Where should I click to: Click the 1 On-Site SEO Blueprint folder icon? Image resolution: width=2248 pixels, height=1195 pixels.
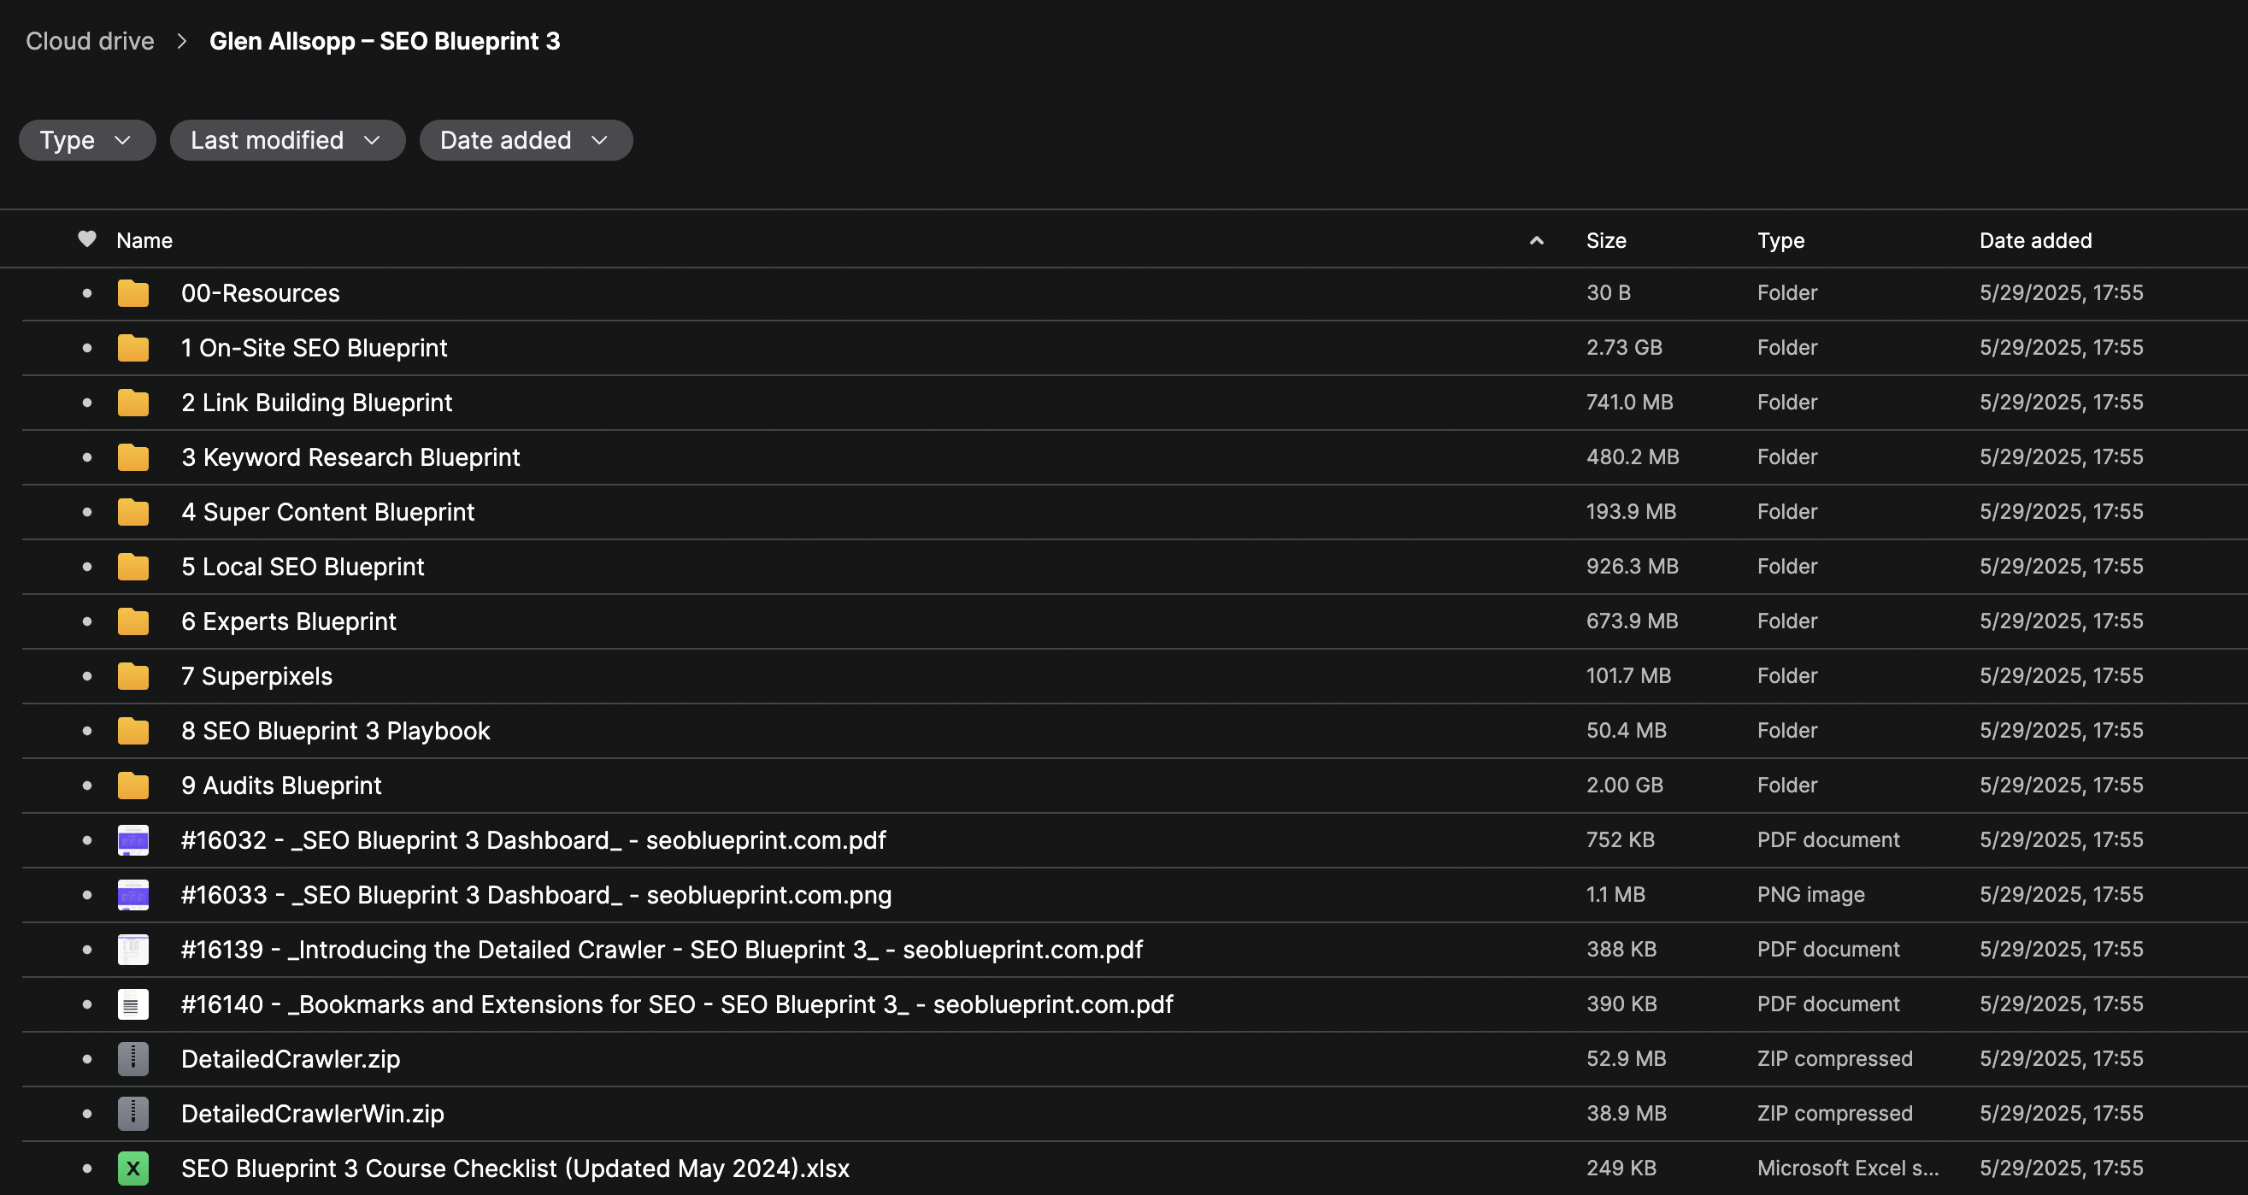133,347
